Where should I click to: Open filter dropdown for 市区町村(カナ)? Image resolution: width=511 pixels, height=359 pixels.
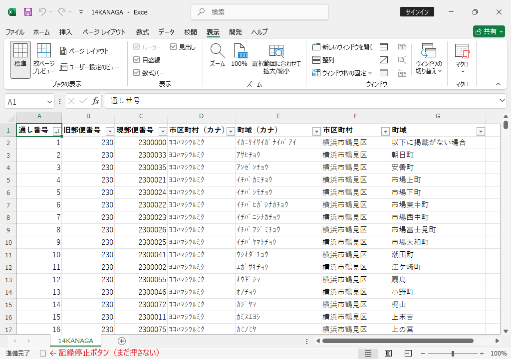231,131
